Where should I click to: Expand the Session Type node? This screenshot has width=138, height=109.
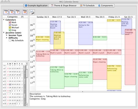pyautogui.click(x=7, y=35)
